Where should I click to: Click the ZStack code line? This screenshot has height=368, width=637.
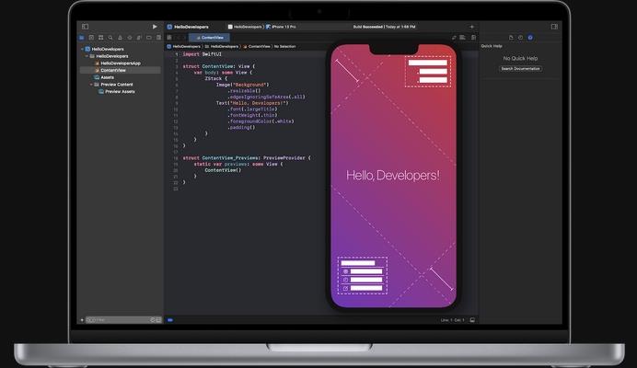click(x=216, y=78)
